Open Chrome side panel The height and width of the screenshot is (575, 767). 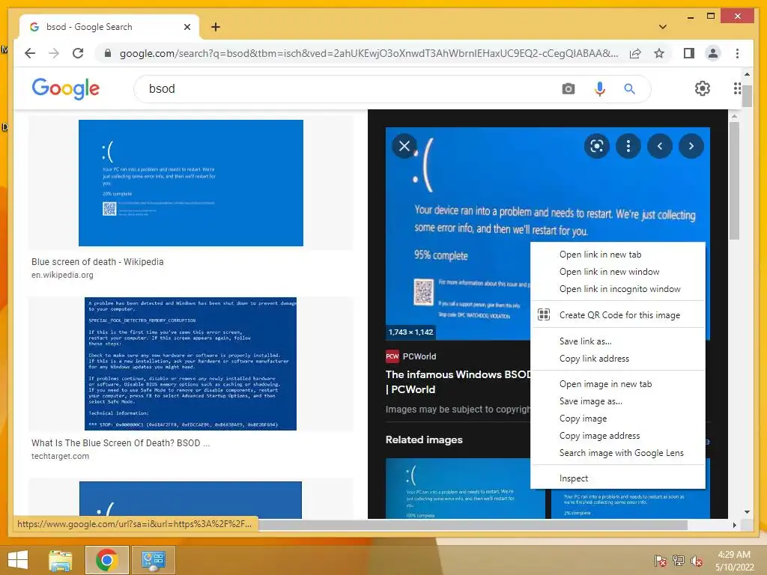(x=689, y=53)
